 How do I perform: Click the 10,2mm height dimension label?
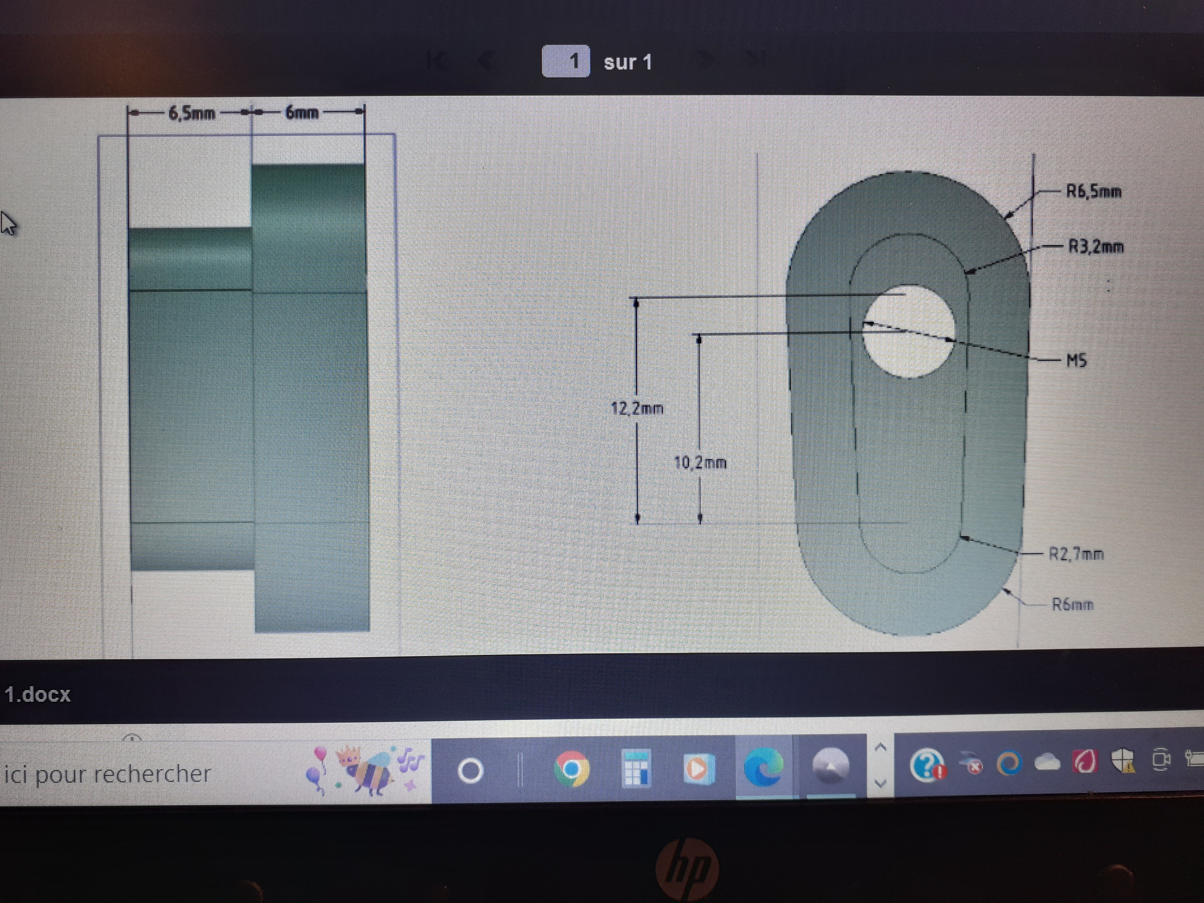pos(700,463)
